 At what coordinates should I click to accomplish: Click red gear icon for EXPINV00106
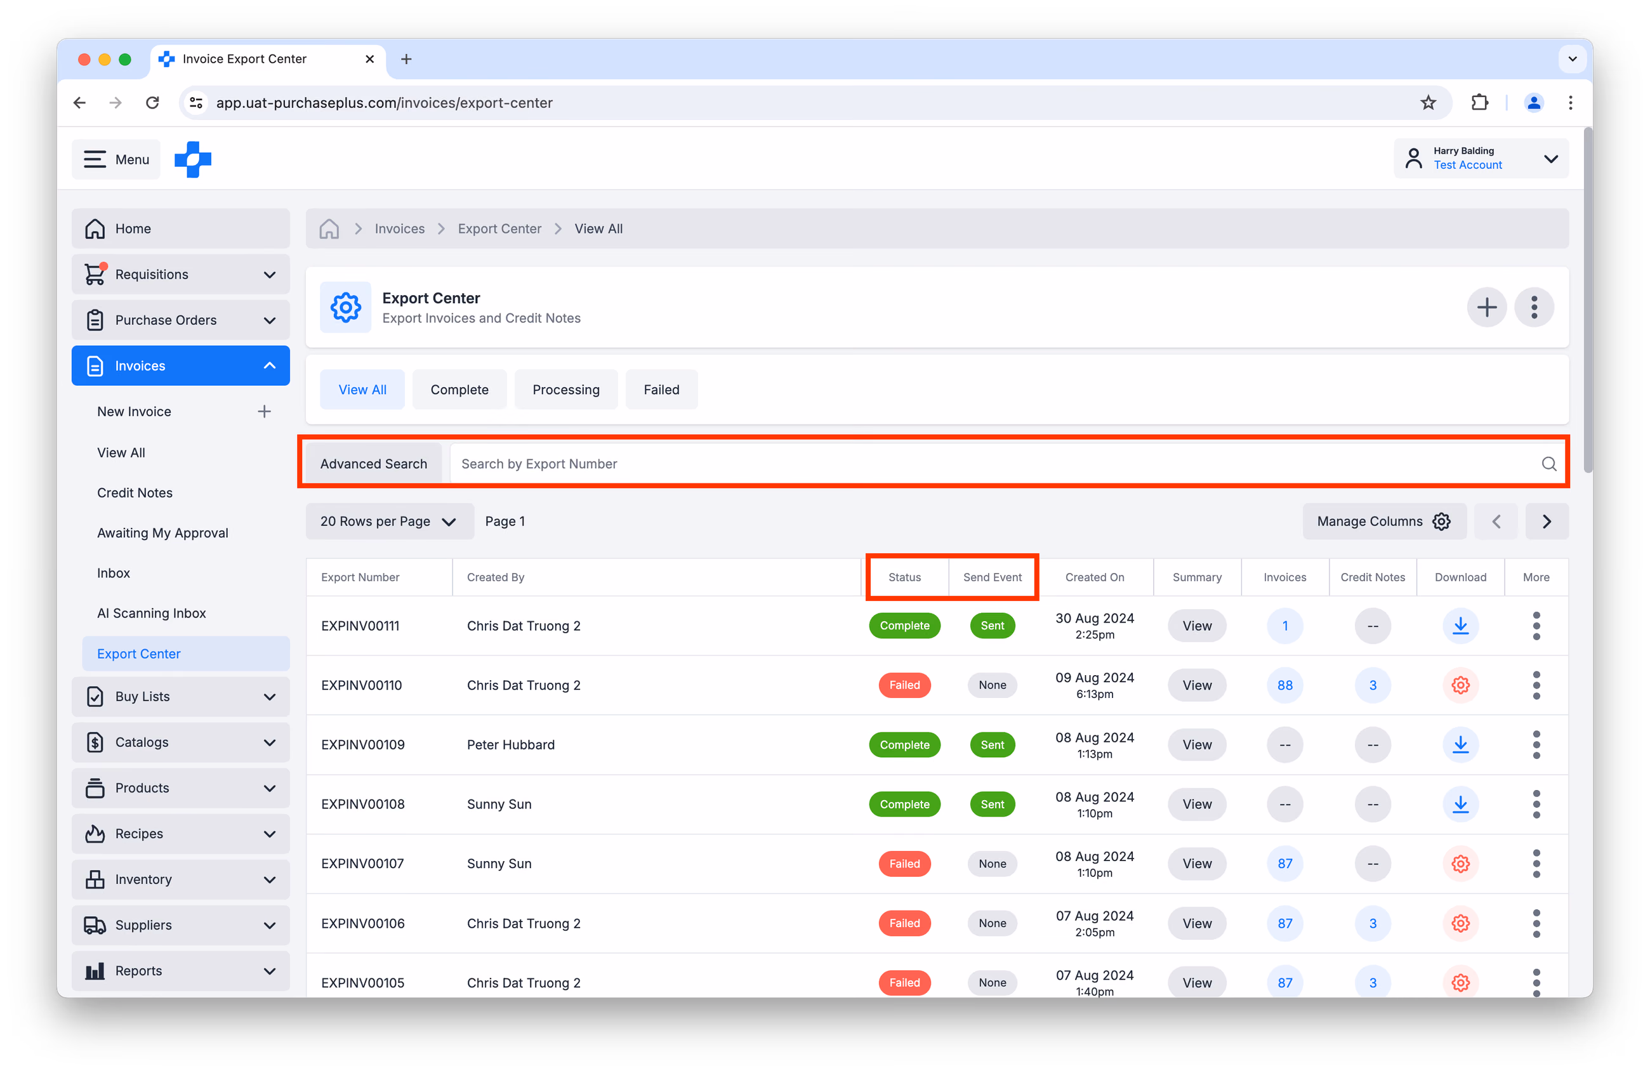[x=1460, y=923]
